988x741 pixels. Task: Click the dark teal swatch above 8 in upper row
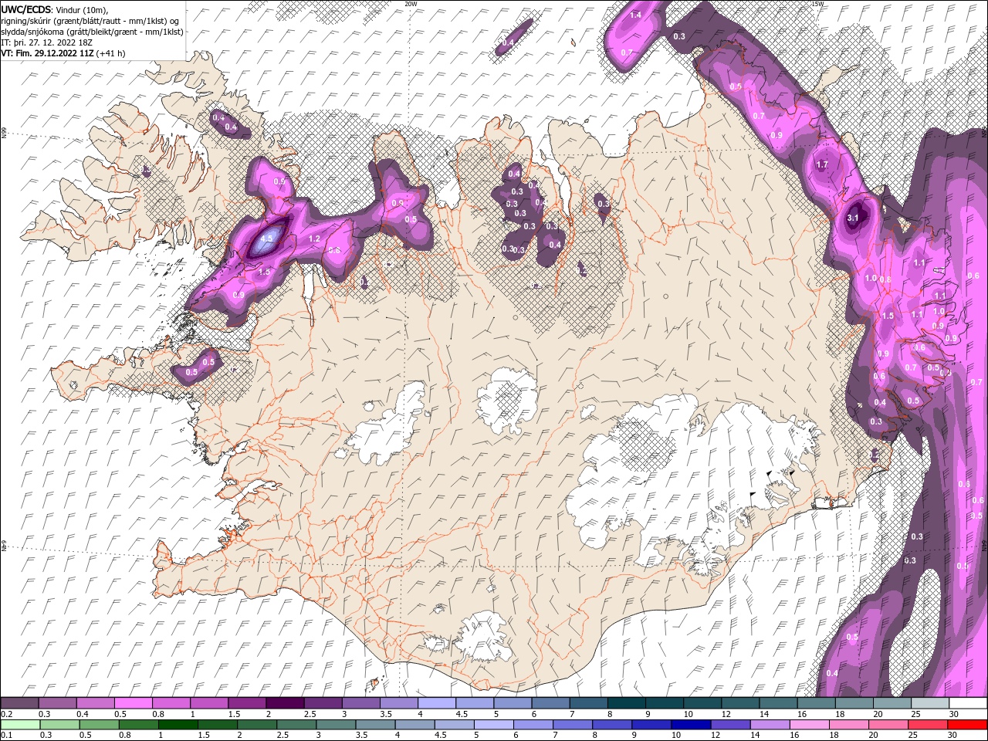click(627, 703)
